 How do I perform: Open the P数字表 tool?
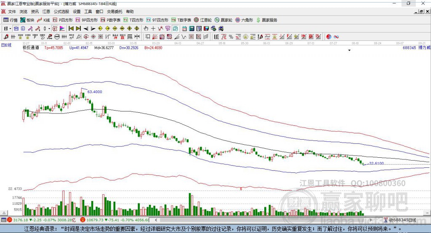(x=111, y=20)
